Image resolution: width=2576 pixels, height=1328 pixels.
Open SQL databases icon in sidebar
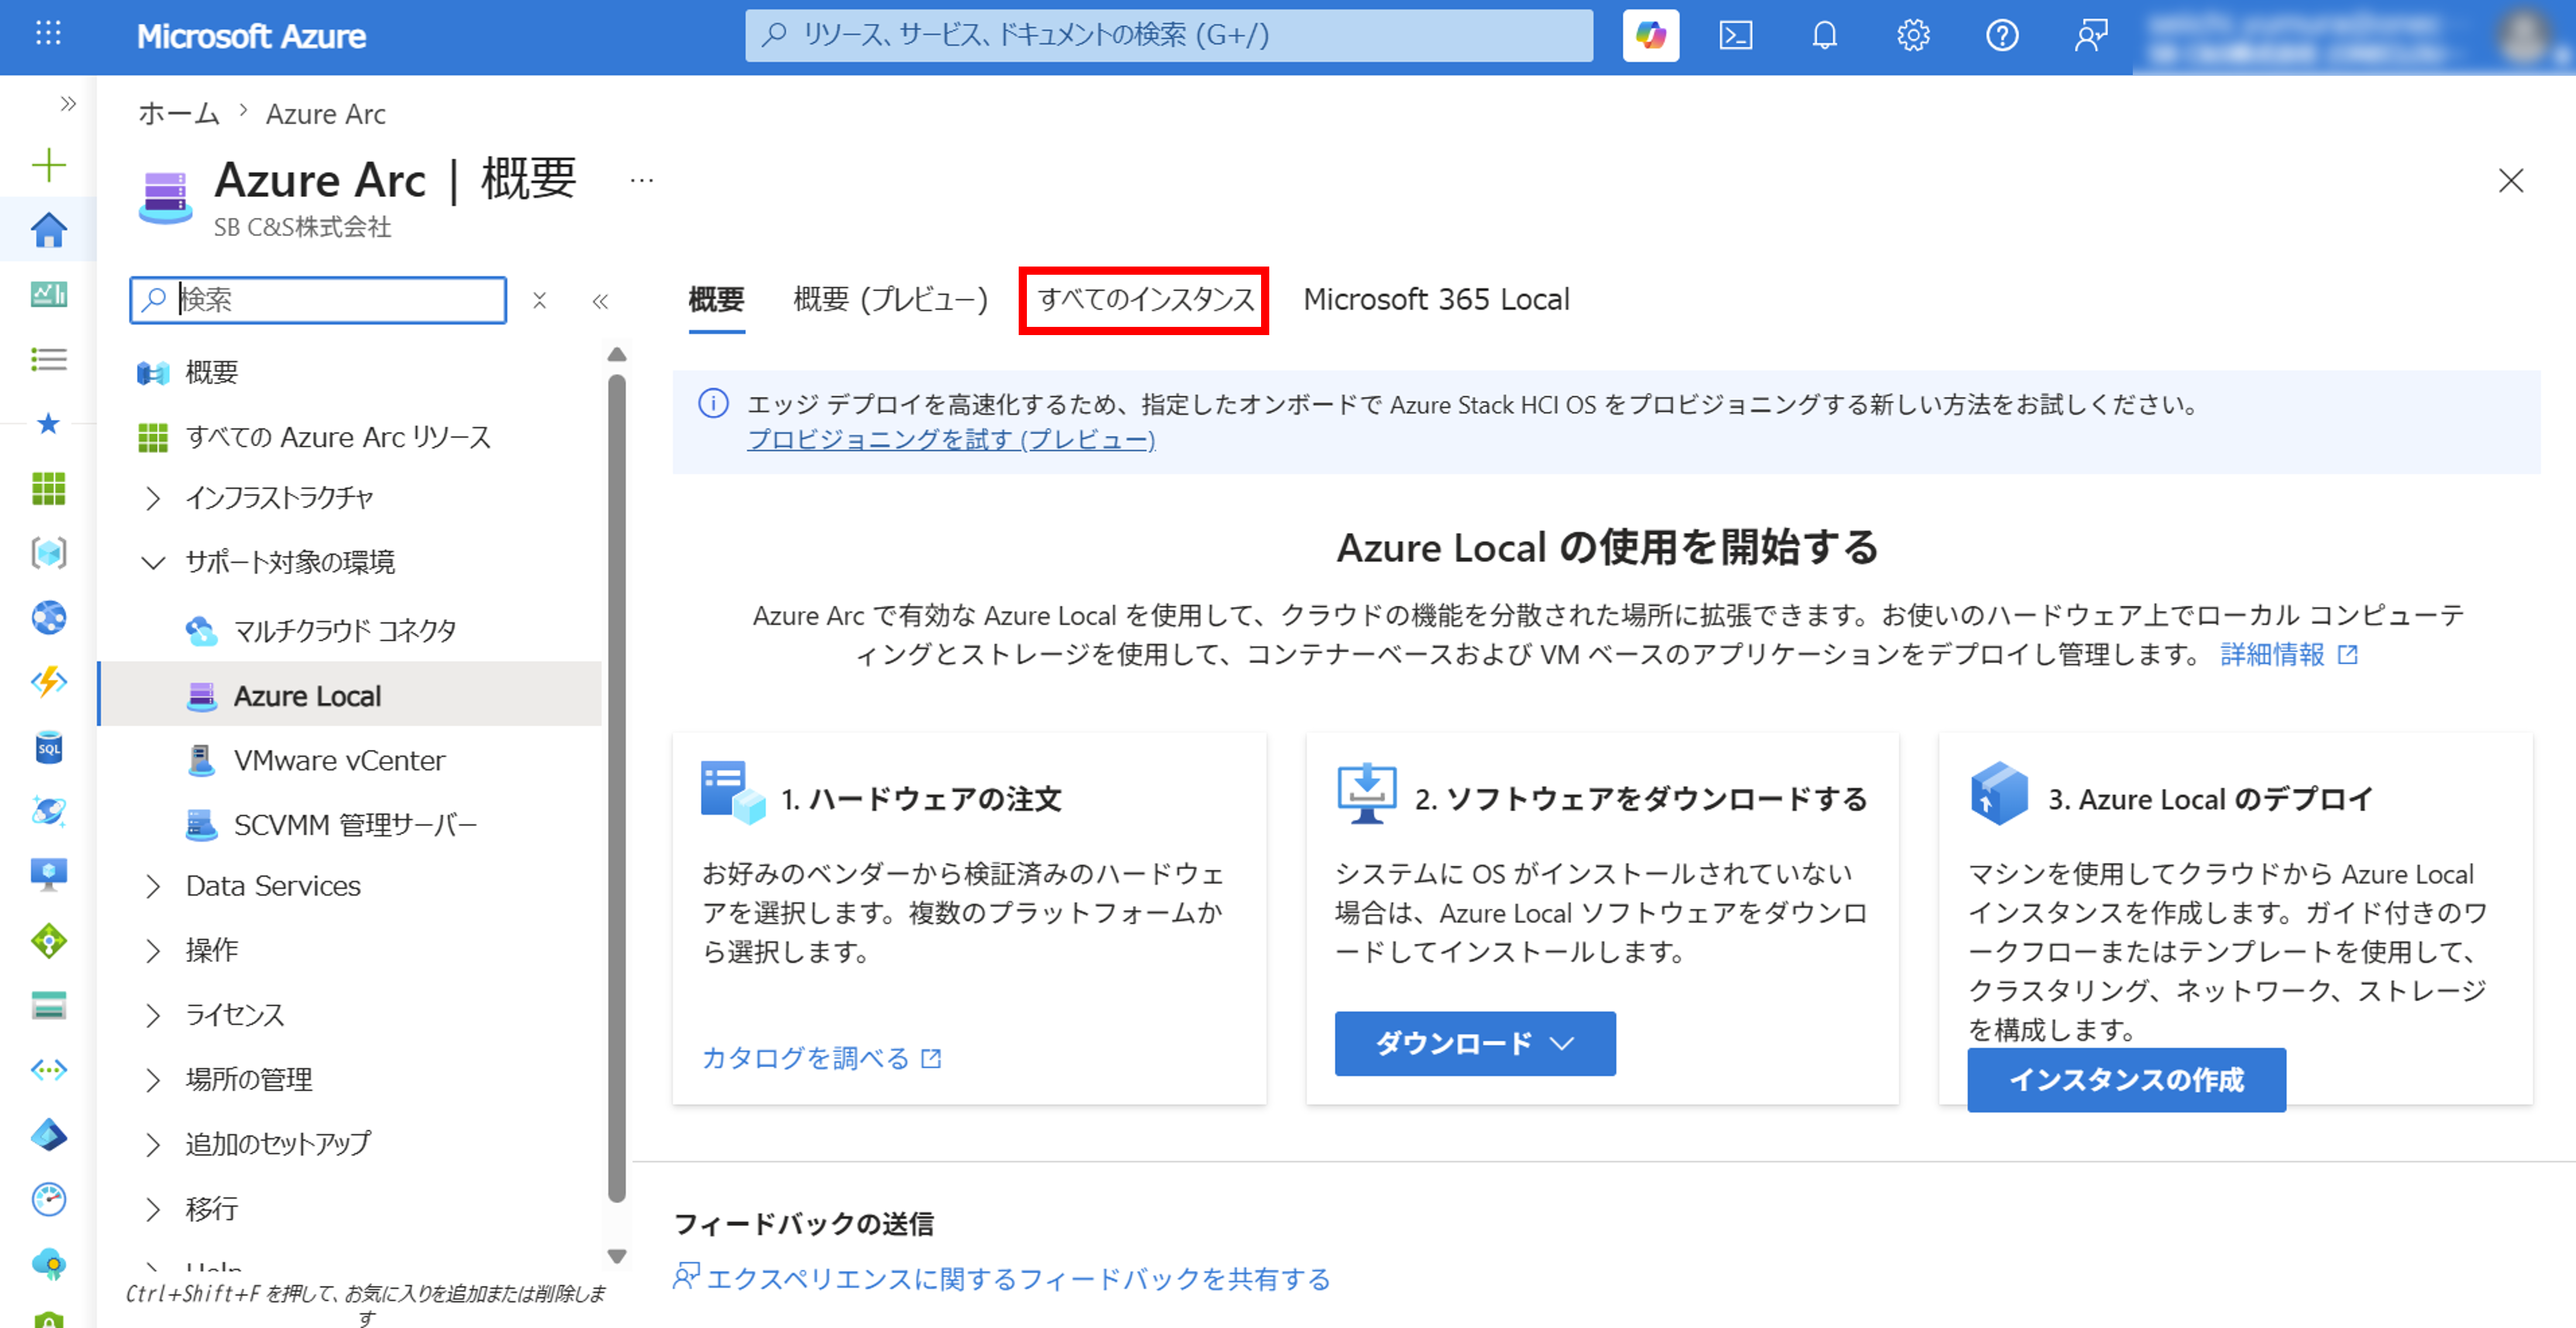(48, 746)
